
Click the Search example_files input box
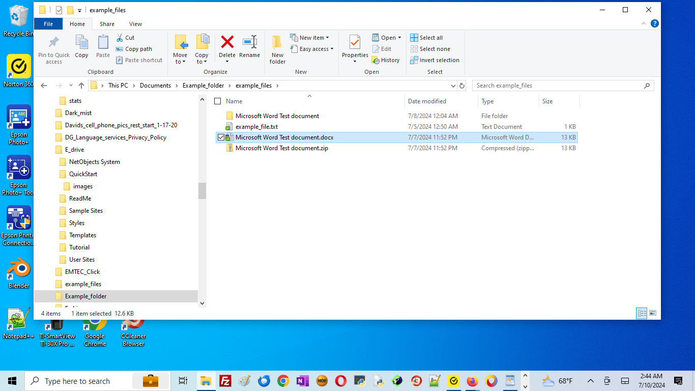(559, 86)
